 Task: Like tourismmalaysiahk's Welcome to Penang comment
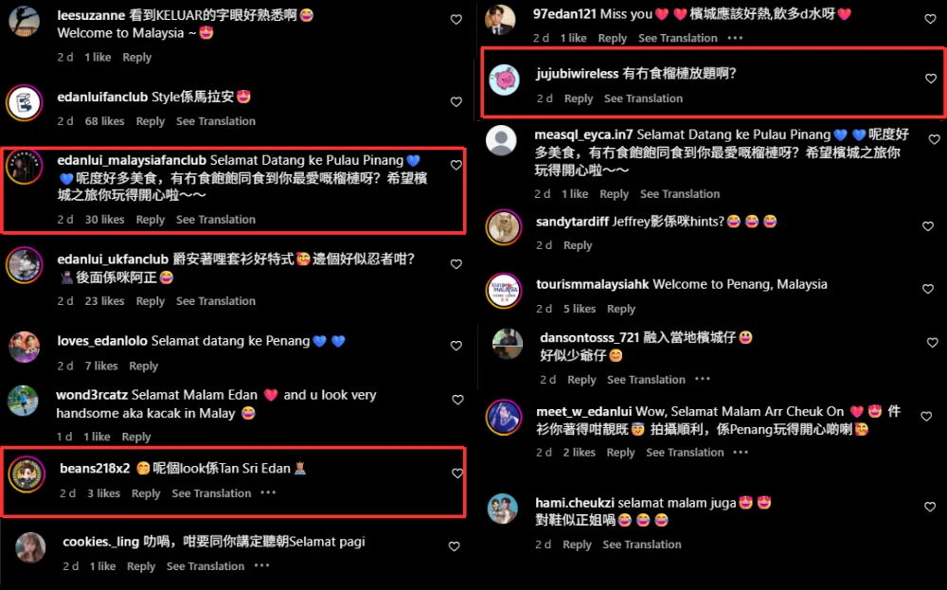click(x=928, y=289)
